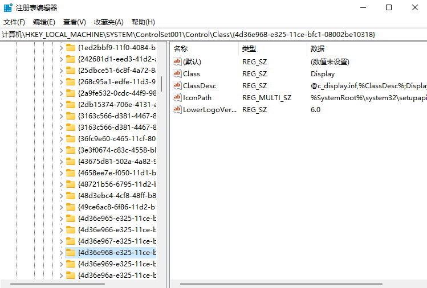This screenshot has height=288, width=427.
Task: Click the tree pane vertical scrollbar thumb
Action: pyautogui.click(x=161, y=84)
